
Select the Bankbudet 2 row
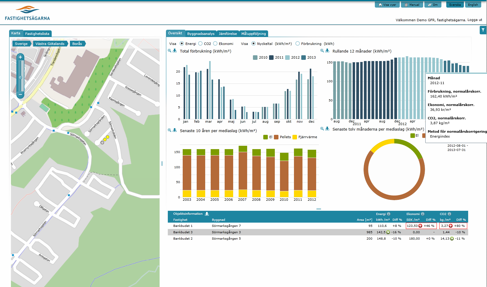click(x=318, y=239)
